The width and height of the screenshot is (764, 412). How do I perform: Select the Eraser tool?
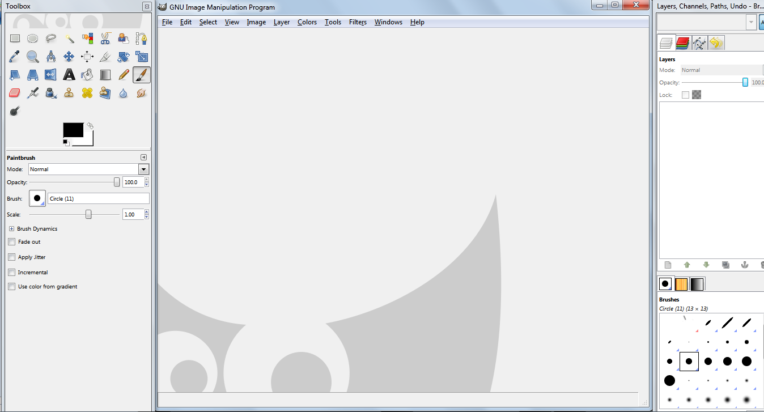pos(15,93)
